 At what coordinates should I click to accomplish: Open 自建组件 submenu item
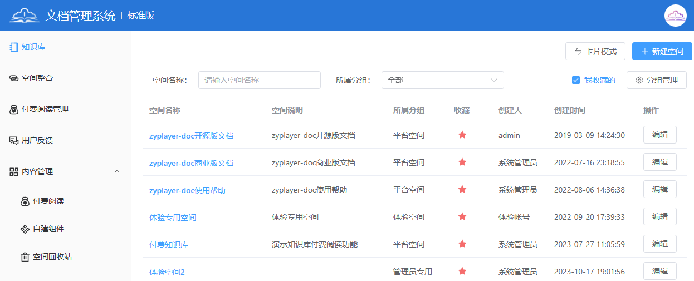[x=66, y=229]
